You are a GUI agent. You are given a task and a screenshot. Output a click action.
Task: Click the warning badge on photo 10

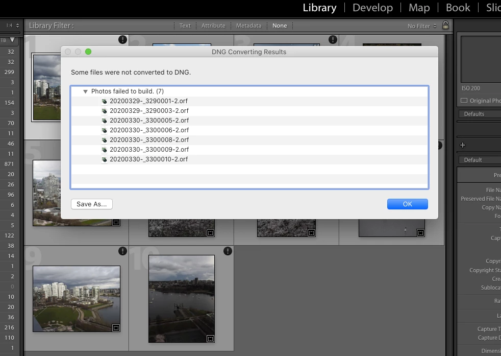point(228,251)
